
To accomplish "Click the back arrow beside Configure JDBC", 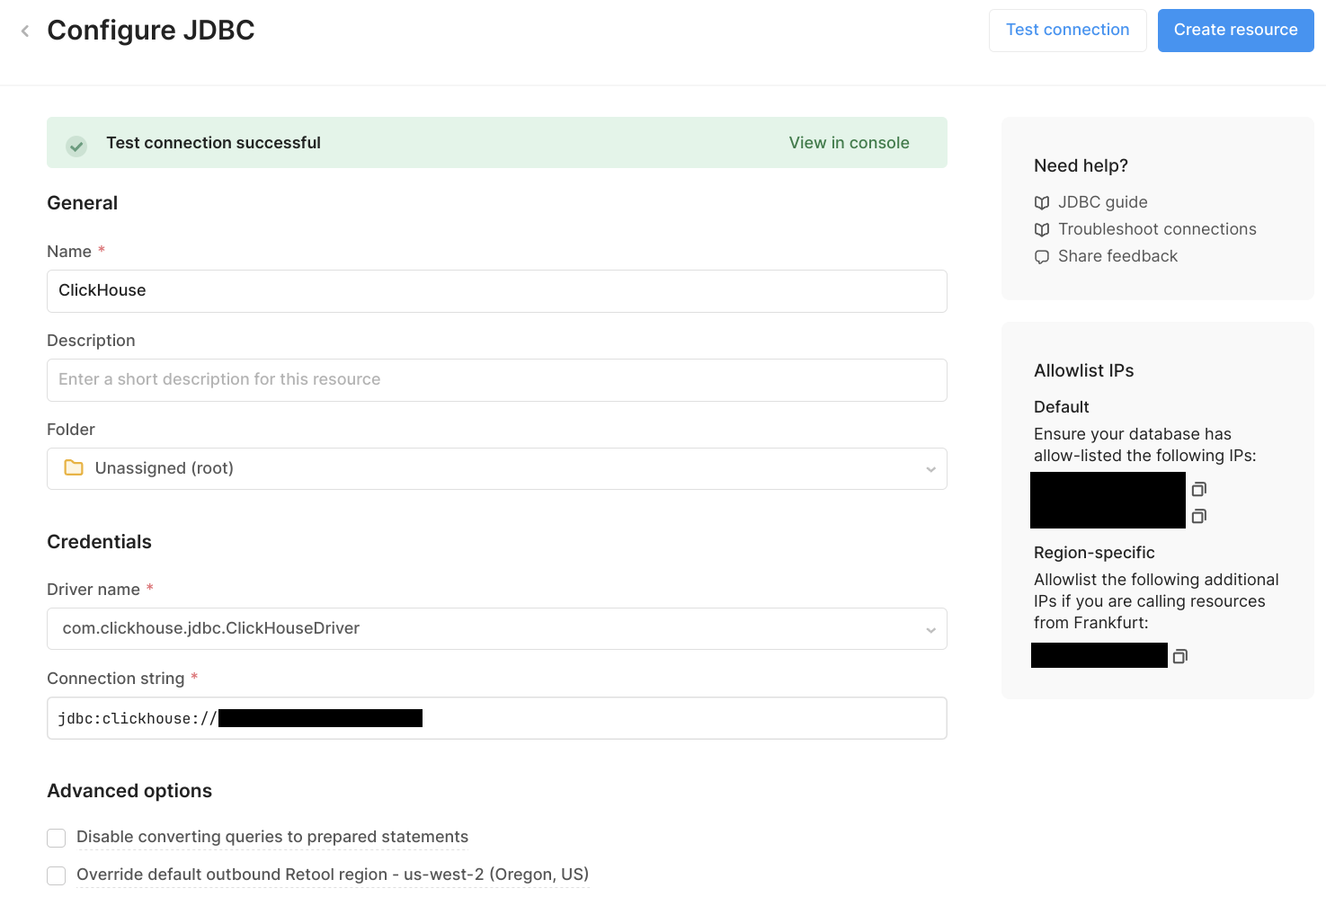I will point(25,31).
